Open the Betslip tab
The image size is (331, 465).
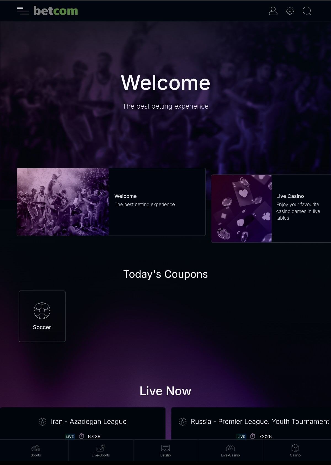pos(165,450)
